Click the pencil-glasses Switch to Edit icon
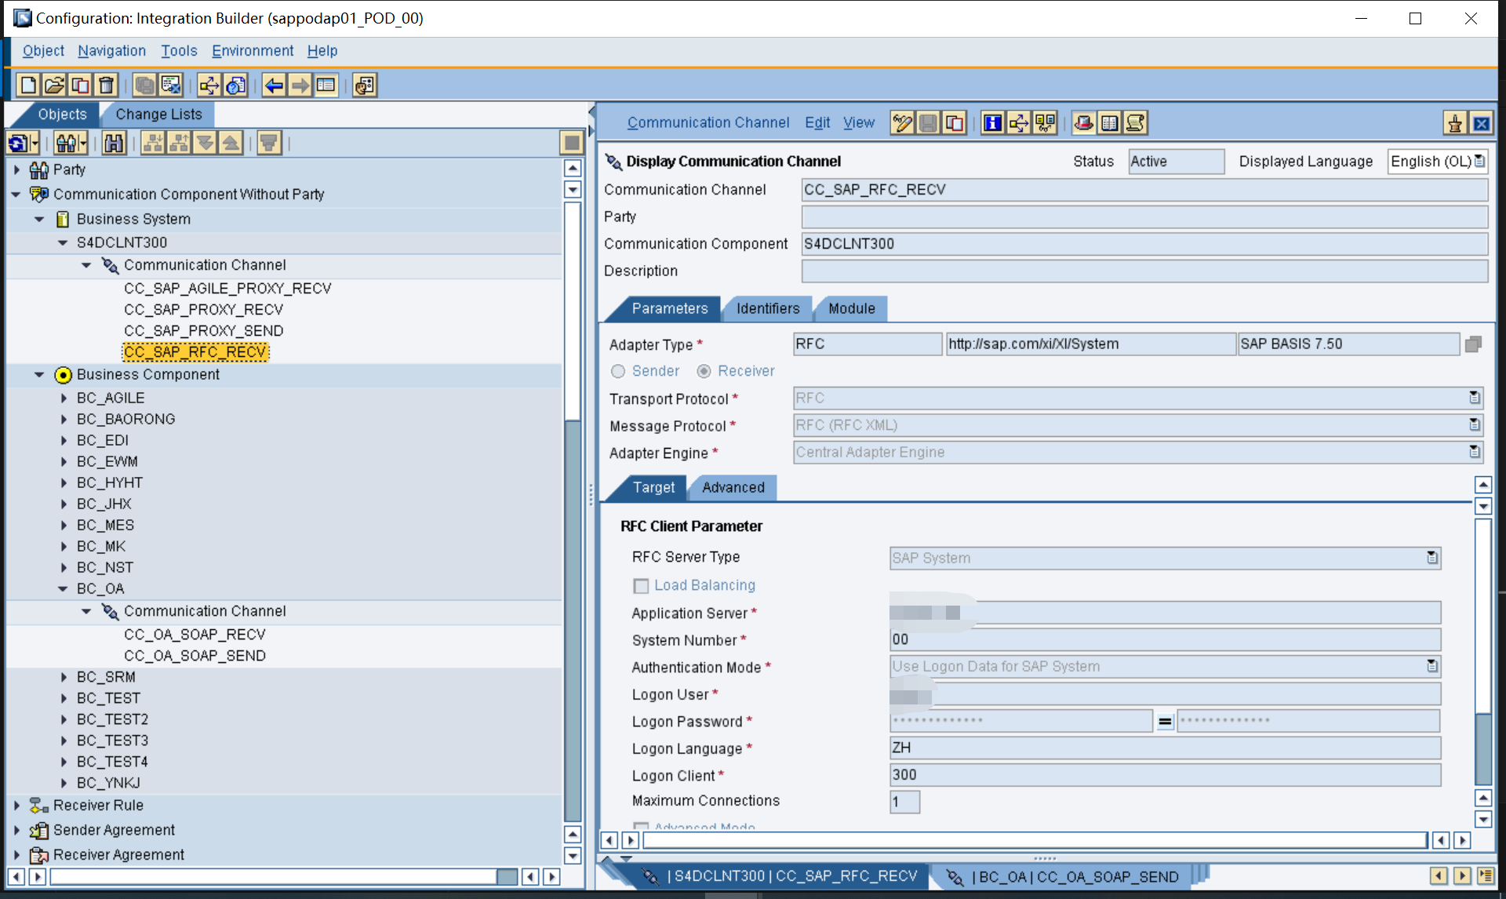1506x899 pixels. [903, 123]
